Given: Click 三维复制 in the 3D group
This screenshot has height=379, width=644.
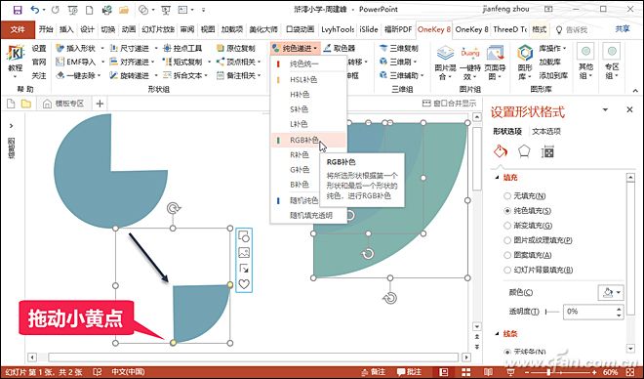Looking at the screenshot, I should click(398, 49).
